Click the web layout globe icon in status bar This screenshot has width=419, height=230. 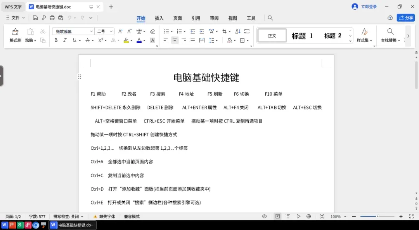click(309, 216)
